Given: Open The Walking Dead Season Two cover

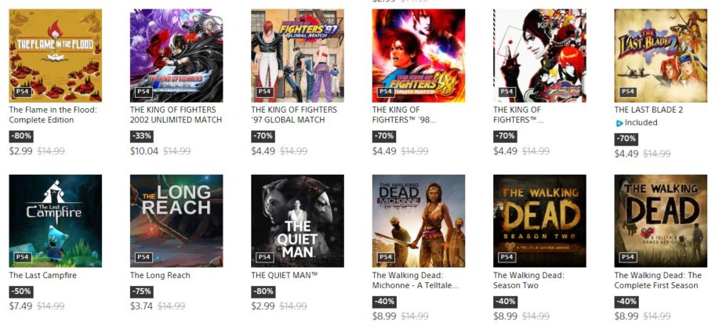Looking at the screenshot, I should pyautogui.click(x=539, y=221).
